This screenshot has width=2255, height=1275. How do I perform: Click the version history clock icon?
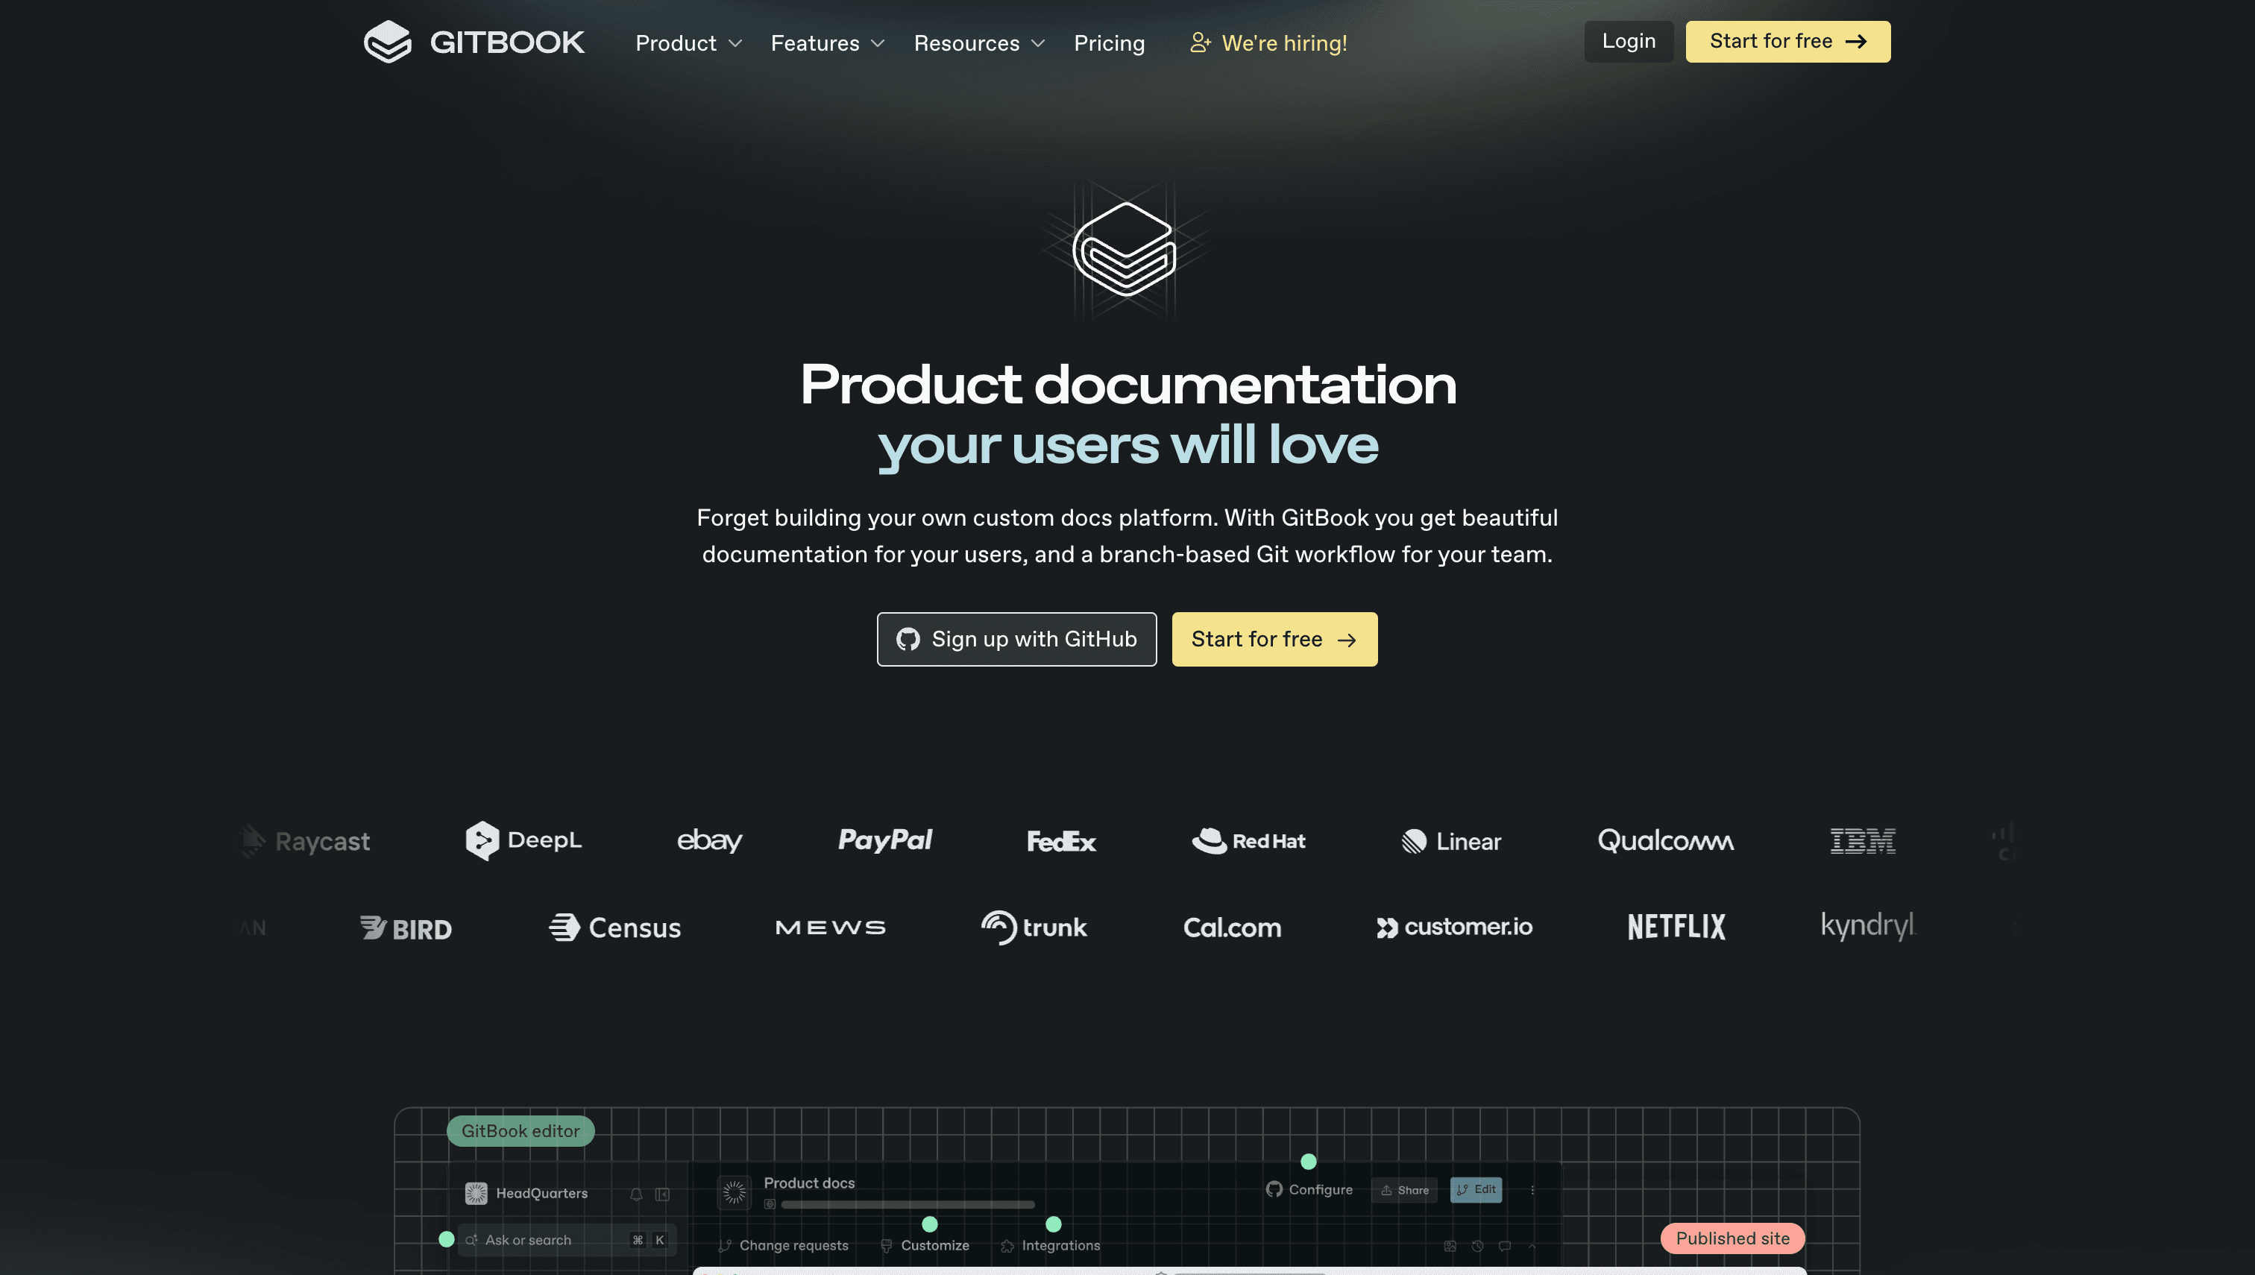click(1477, 1245)
